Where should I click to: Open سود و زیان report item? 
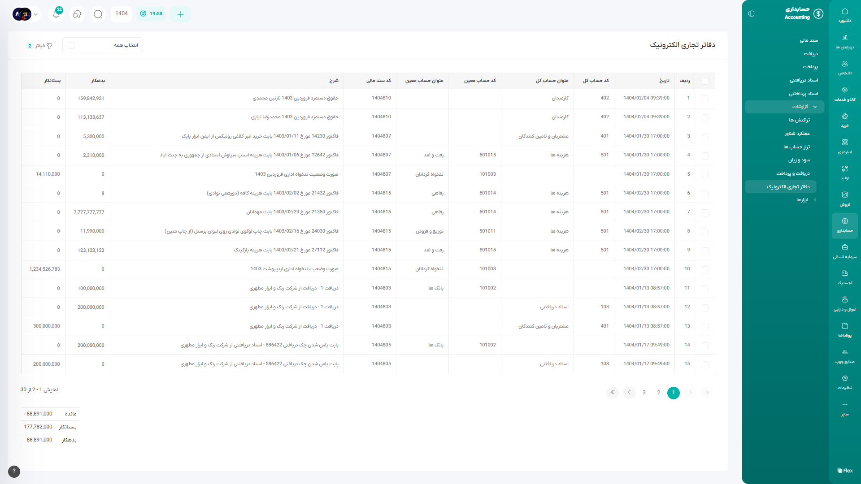pos(799,160)
